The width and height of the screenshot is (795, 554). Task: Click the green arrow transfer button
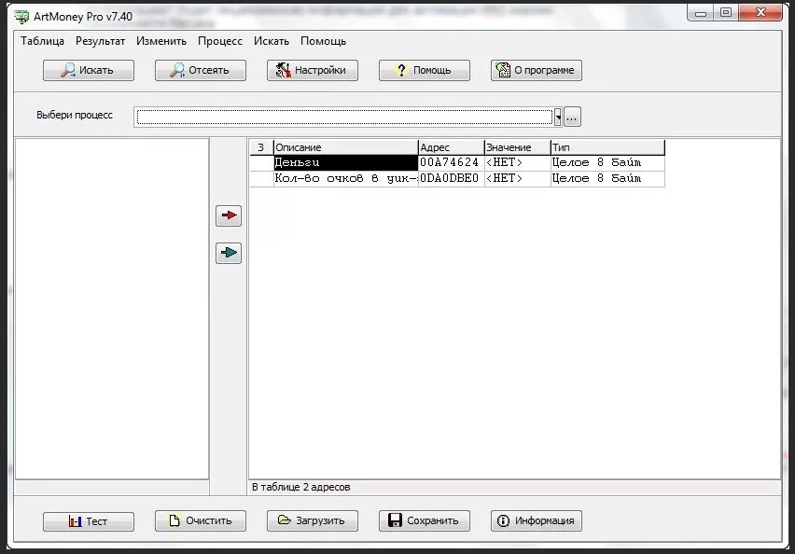229,253
